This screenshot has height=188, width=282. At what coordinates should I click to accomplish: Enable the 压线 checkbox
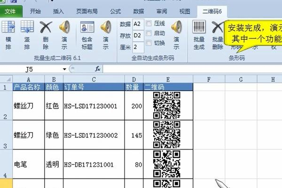pos(149,23)
